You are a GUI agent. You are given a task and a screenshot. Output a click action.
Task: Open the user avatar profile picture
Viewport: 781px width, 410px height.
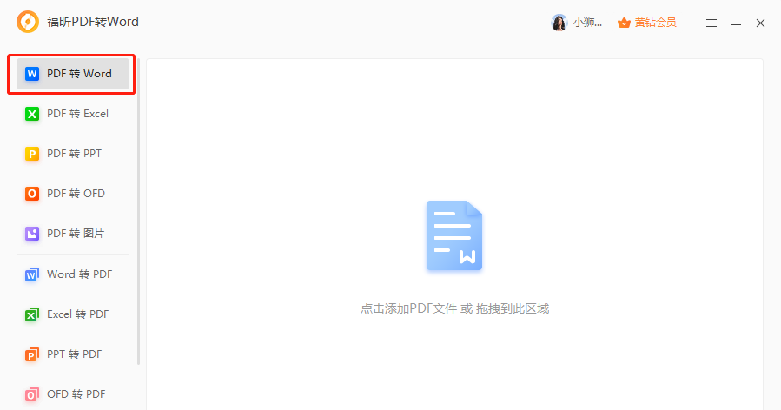pyautogui.click(x=559, y=23)
